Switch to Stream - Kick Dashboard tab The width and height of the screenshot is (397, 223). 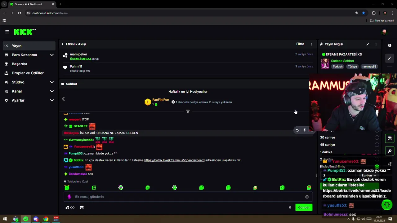(32, 4)
